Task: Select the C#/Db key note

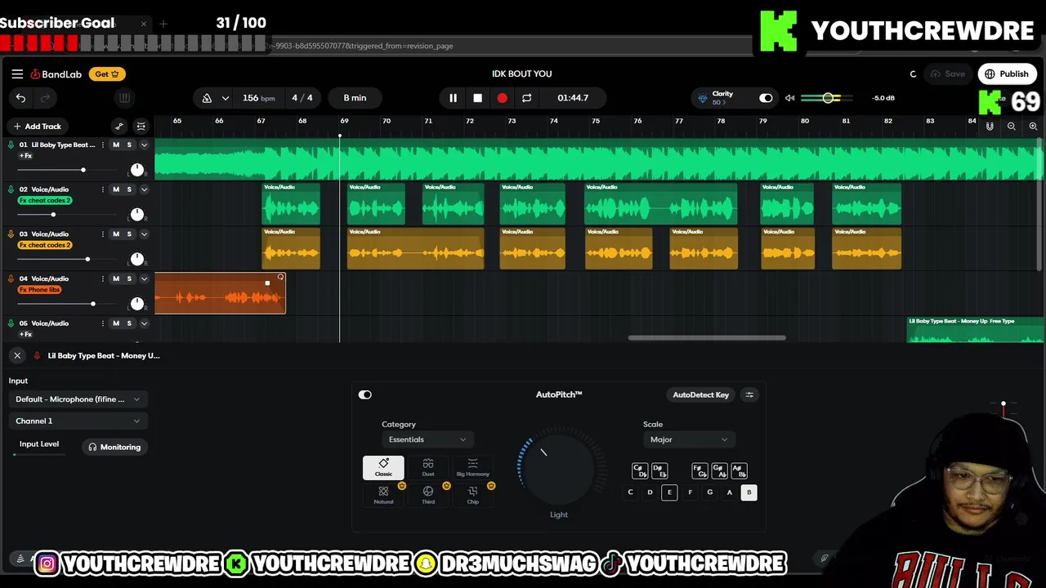Action: click(640, 471)
